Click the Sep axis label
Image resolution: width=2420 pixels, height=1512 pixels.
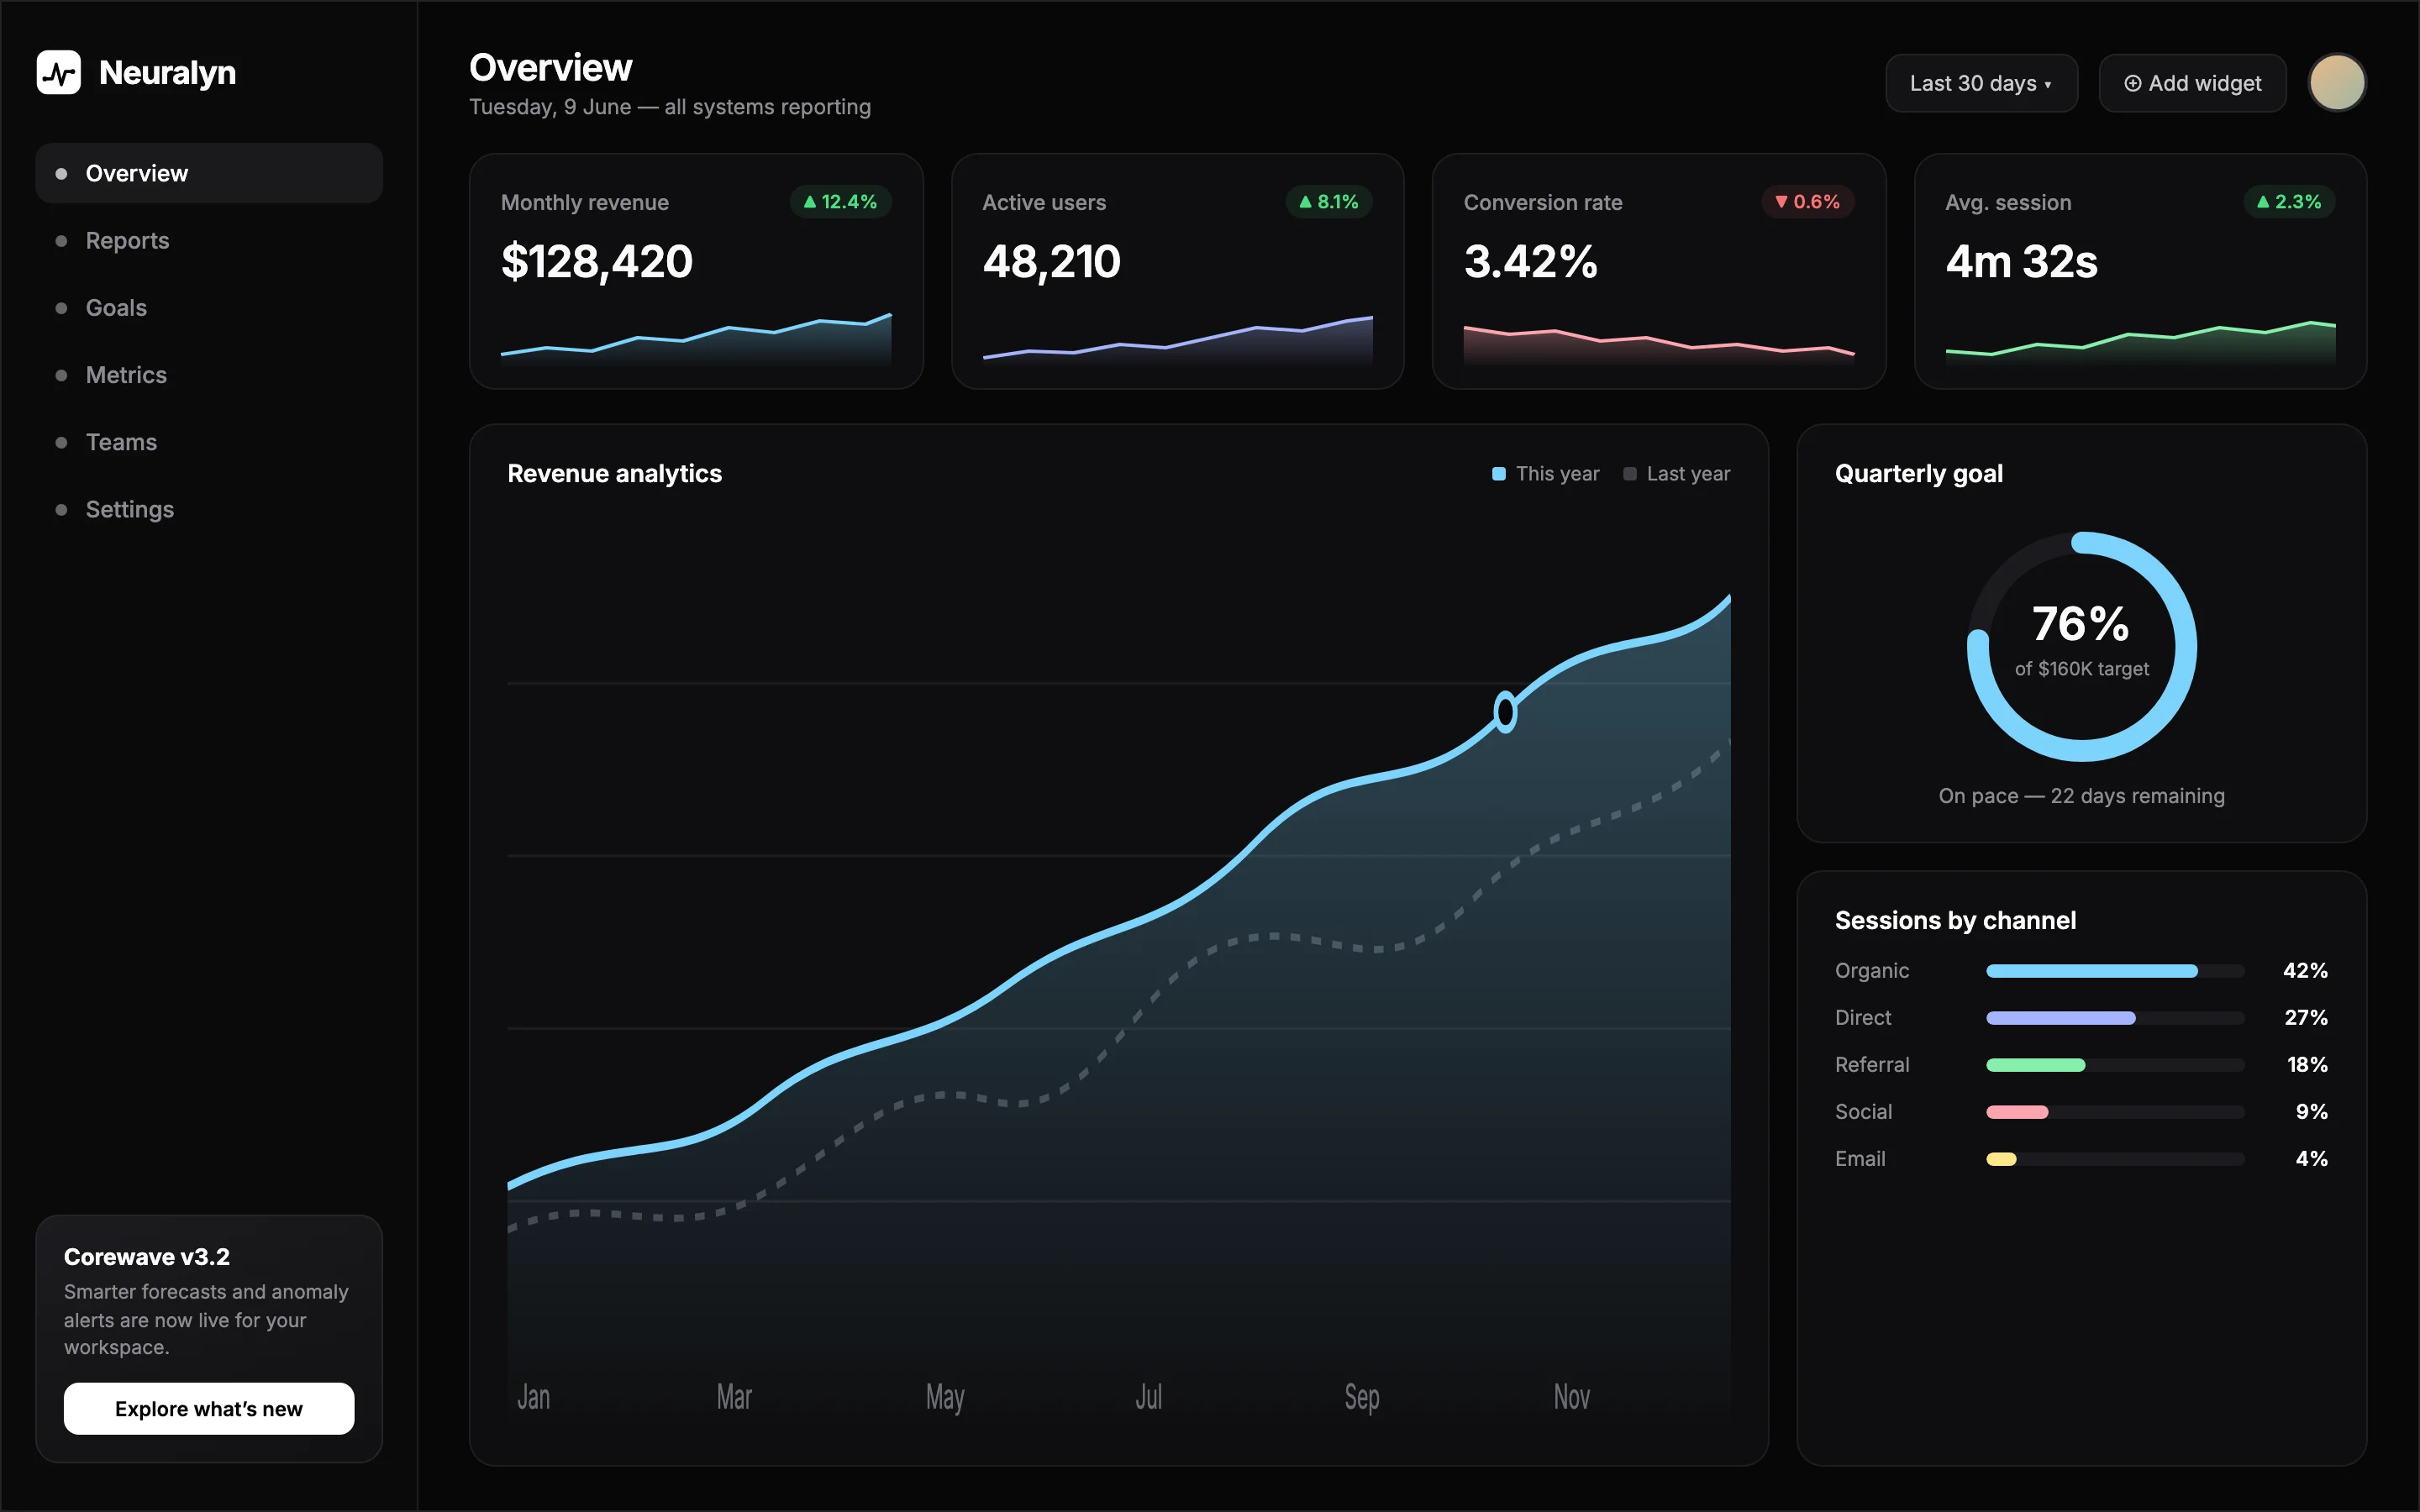coord(1362,1398)
